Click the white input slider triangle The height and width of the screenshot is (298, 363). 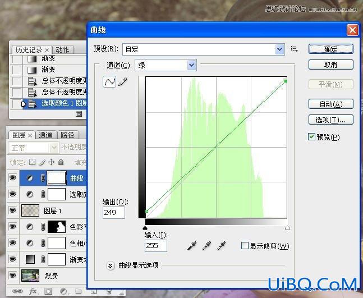click(x=287, y=228)
